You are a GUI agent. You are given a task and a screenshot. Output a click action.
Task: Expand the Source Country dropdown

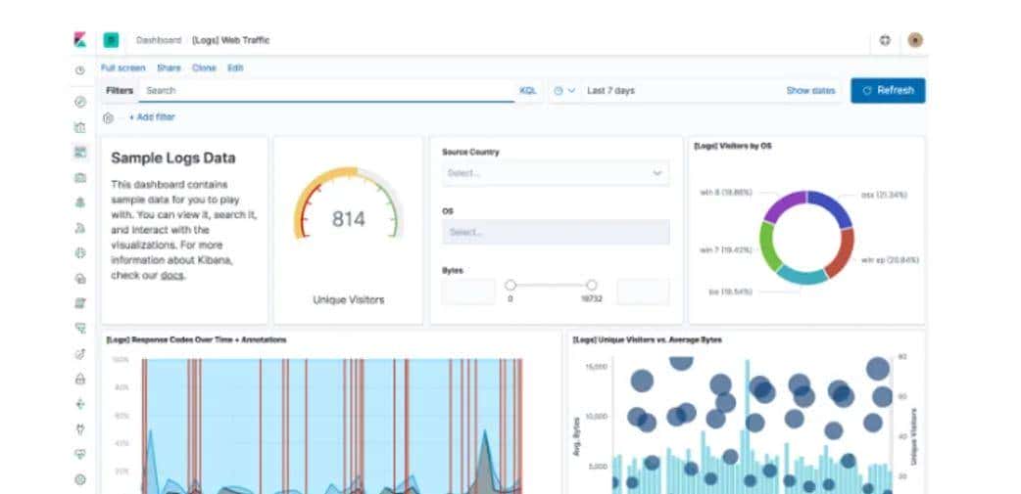pyautogui.click(x=556, y=173)
